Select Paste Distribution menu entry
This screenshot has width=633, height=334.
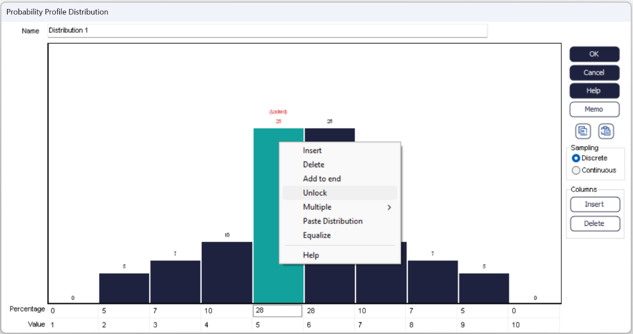pos(332,221)
